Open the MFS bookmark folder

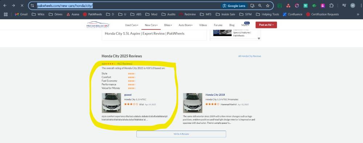coord(205,14)
